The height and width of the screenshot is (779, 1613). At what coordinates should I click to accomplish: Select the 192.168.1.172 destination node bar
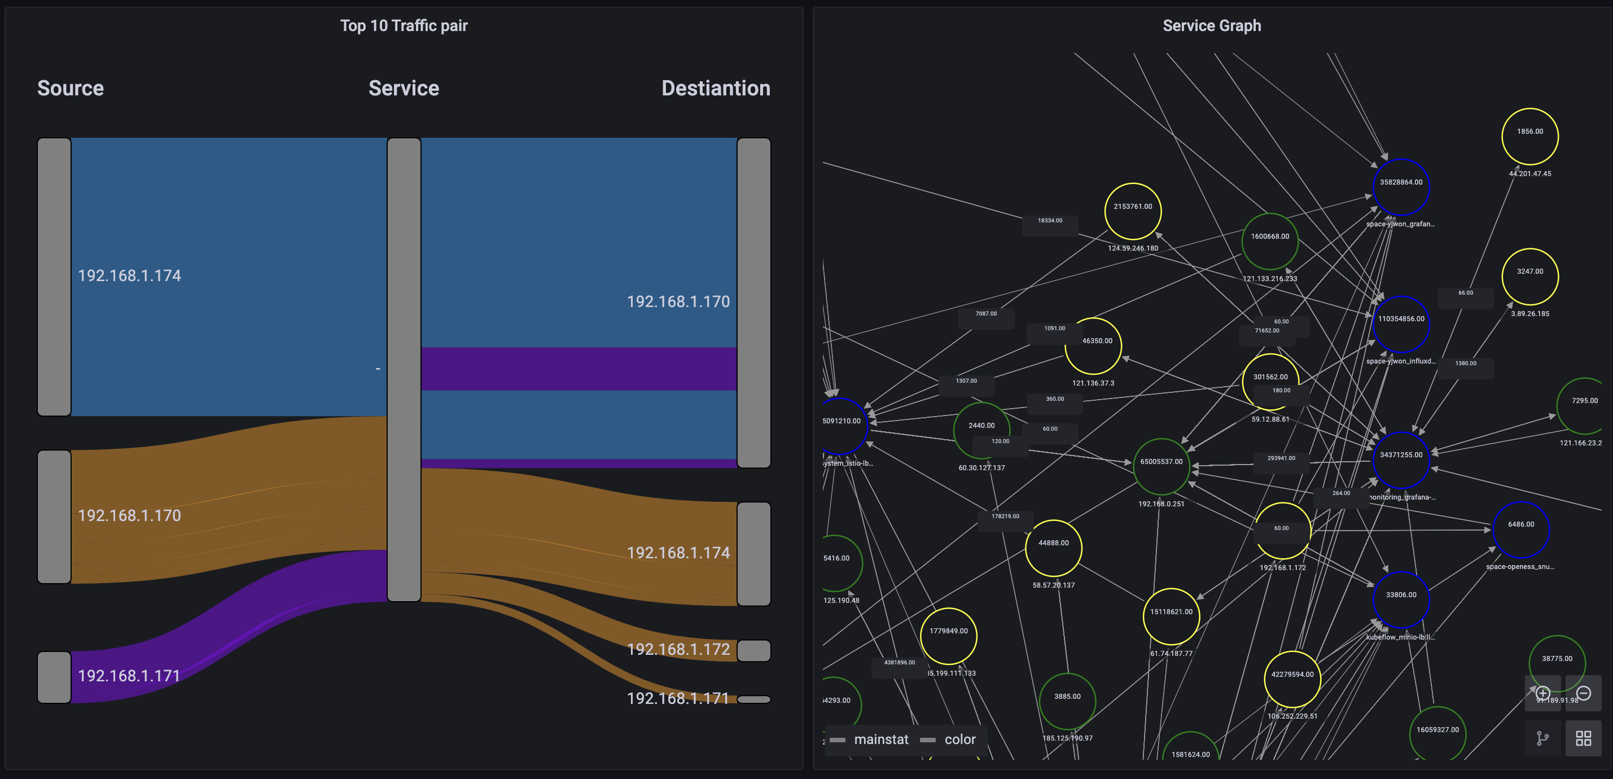coord(753,651)
